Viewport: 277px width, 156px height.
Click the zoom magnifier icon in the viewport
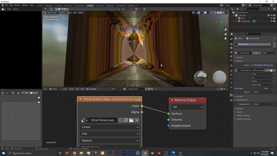(x=225, y=30)
